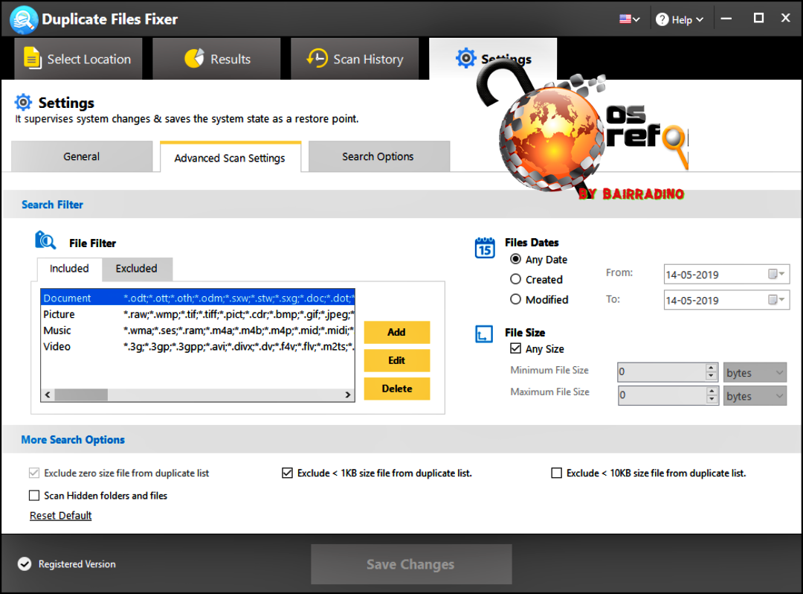This screenshot has height=594, width=803.
Task: Open the Minimum File Size units dropdown
Action: pyautogui.click(x=755, y=373)
